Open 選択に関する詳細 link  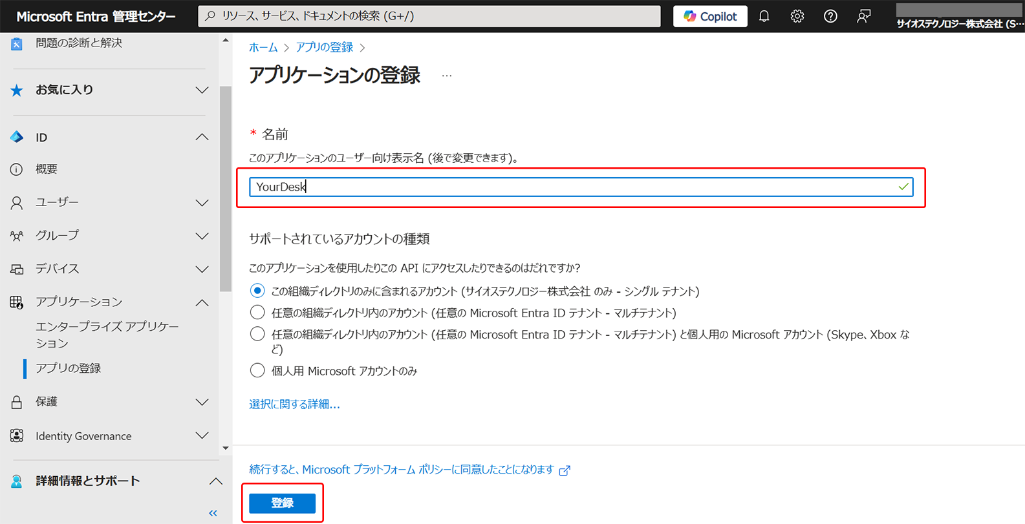pyautogui.click(x=294, y=404)
